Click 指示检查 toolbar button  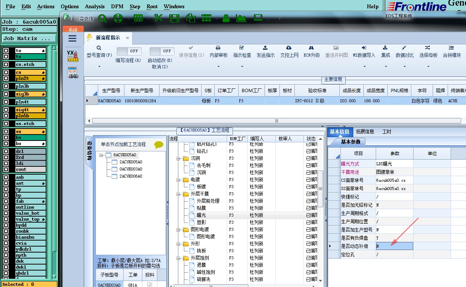(x=242, y=52)
